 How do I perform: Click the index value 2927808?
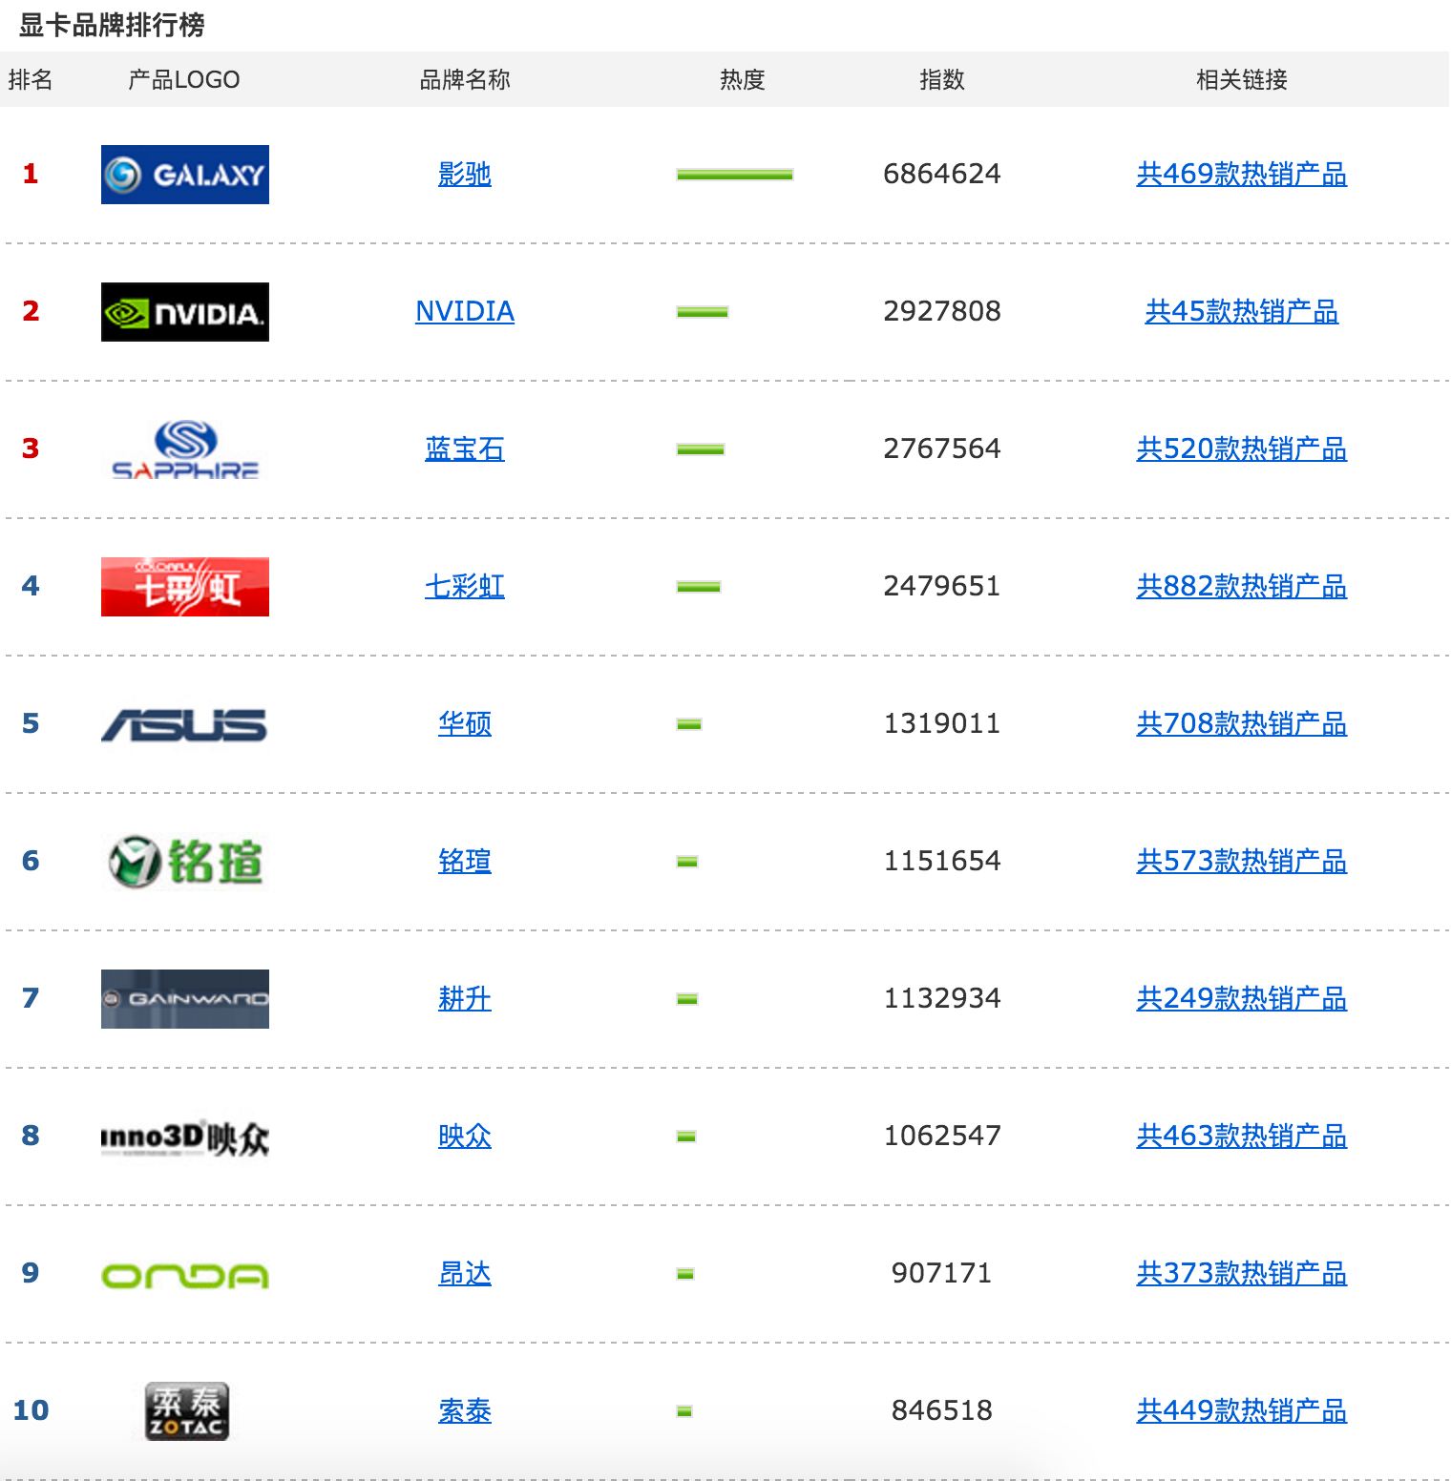coord(942,311)
